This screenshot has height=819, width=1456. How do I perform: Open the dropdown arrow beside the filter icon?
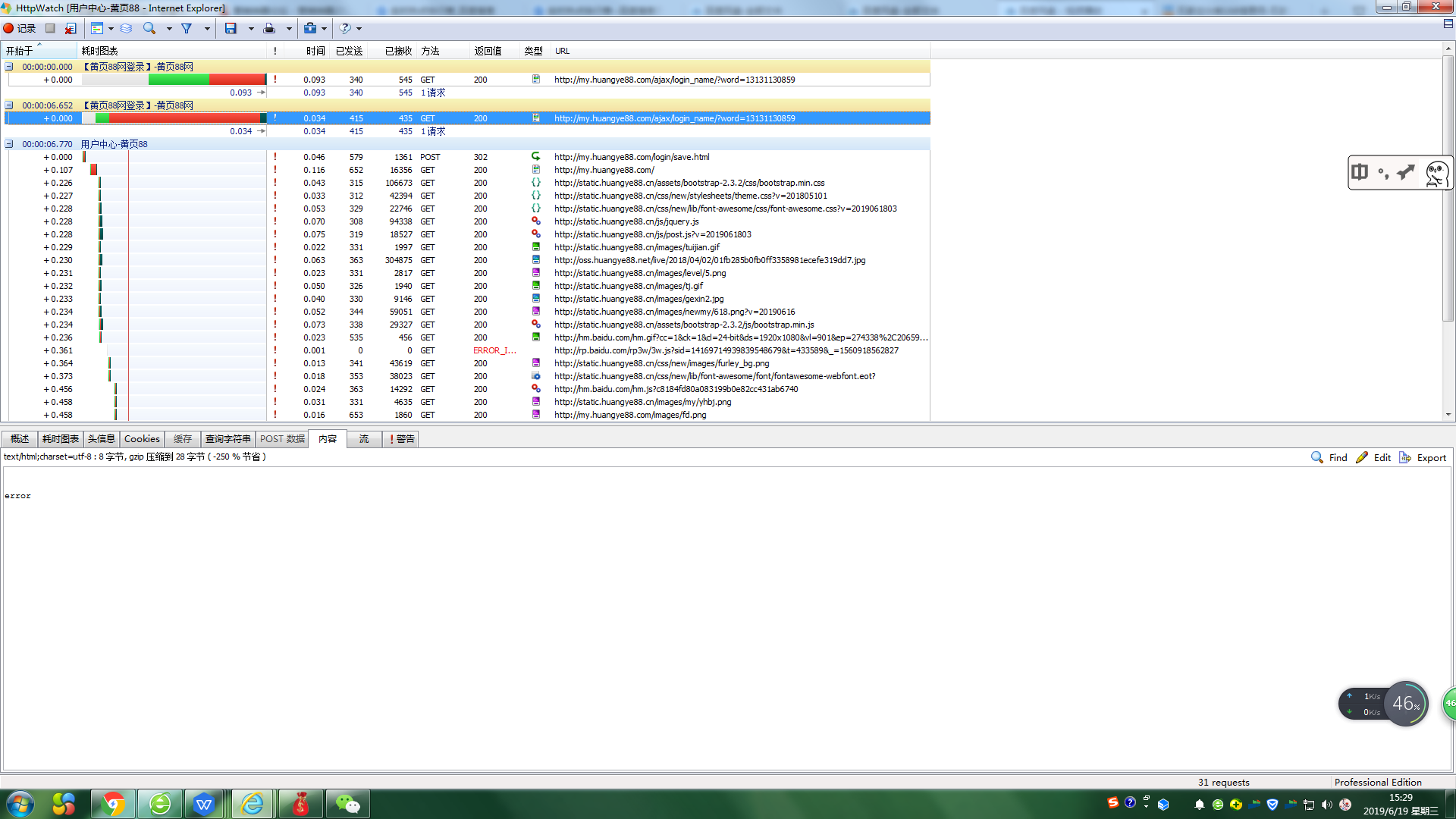click(206, 29)
